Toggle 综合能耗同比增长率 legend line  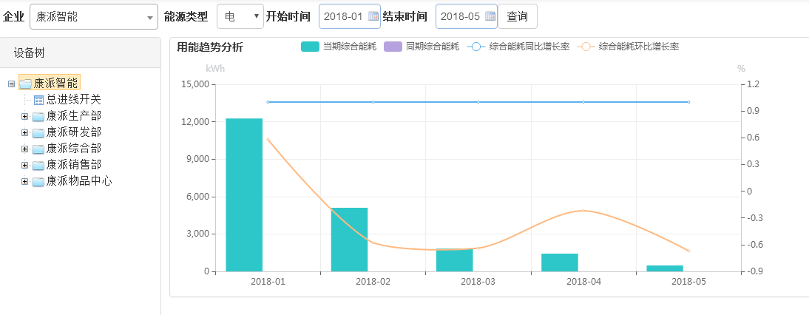click(x=476, y=47)
